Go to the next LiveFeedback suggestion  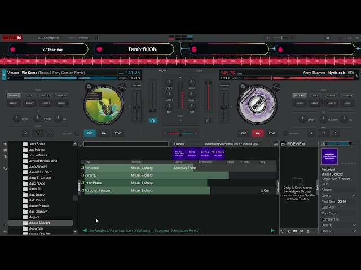coord(272,230)
